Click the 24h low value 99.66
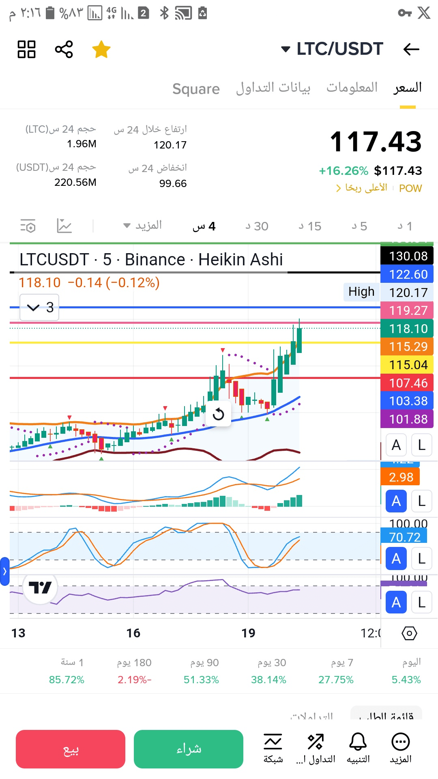Viewport: 438px width, 779px height. 173,183
